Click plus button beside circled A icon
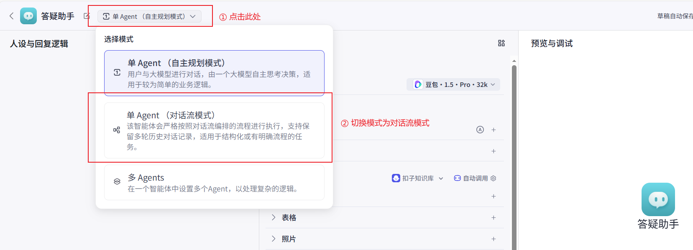This screenshot has height=250, width=693. click(x=494, y=130)
